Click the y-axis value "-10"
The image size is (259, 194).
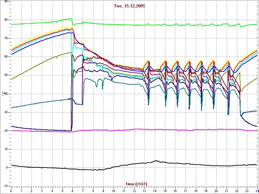point(6,186)
